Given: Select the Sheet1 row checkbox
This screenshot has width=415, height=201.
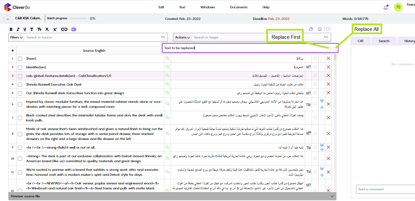Looking at the screenshot, I should 20,59.
